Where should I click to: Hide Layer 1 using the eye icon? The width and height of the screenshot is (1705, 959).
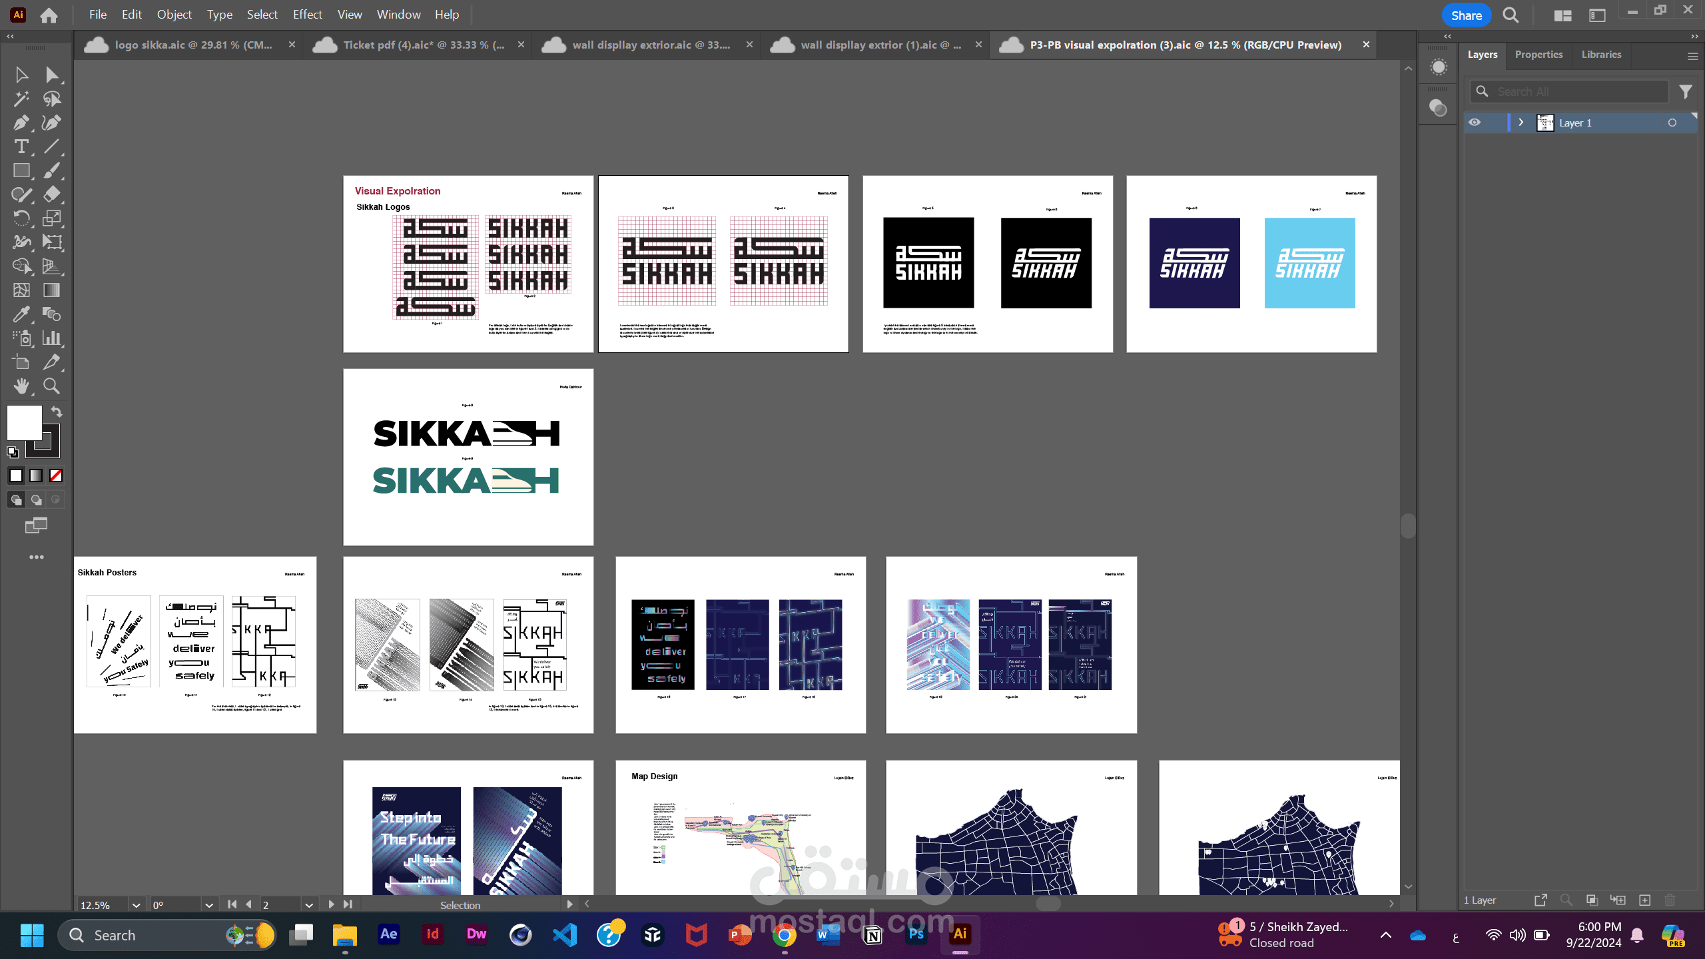(x=1475, y=123)
